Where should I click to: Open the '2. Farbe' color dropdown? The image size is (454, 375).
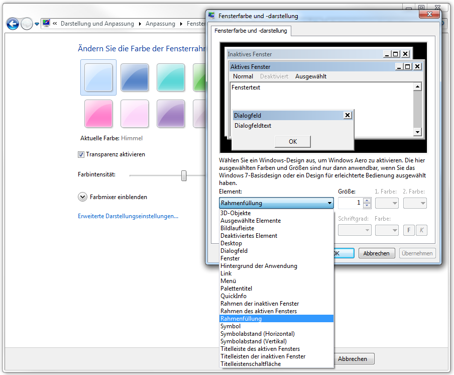point(415,203)
